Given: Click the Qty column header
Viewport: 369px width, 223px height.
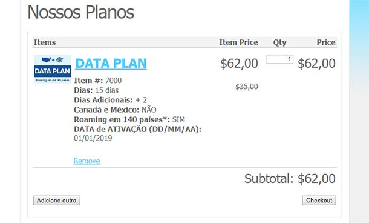Looking at the screenshot, I should click(x=279, y=42).
